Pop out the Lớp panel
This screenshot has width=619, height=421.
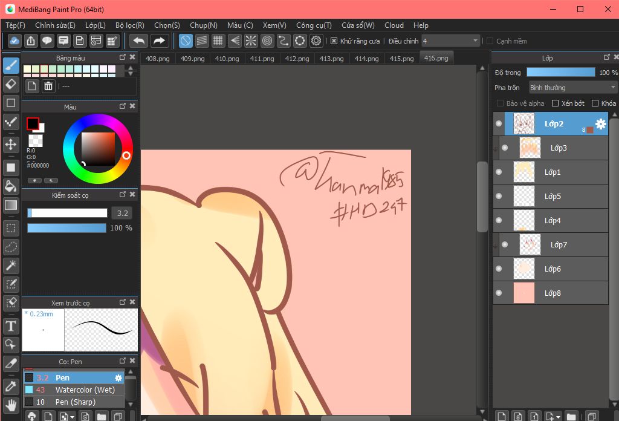(x=607, y=57)
